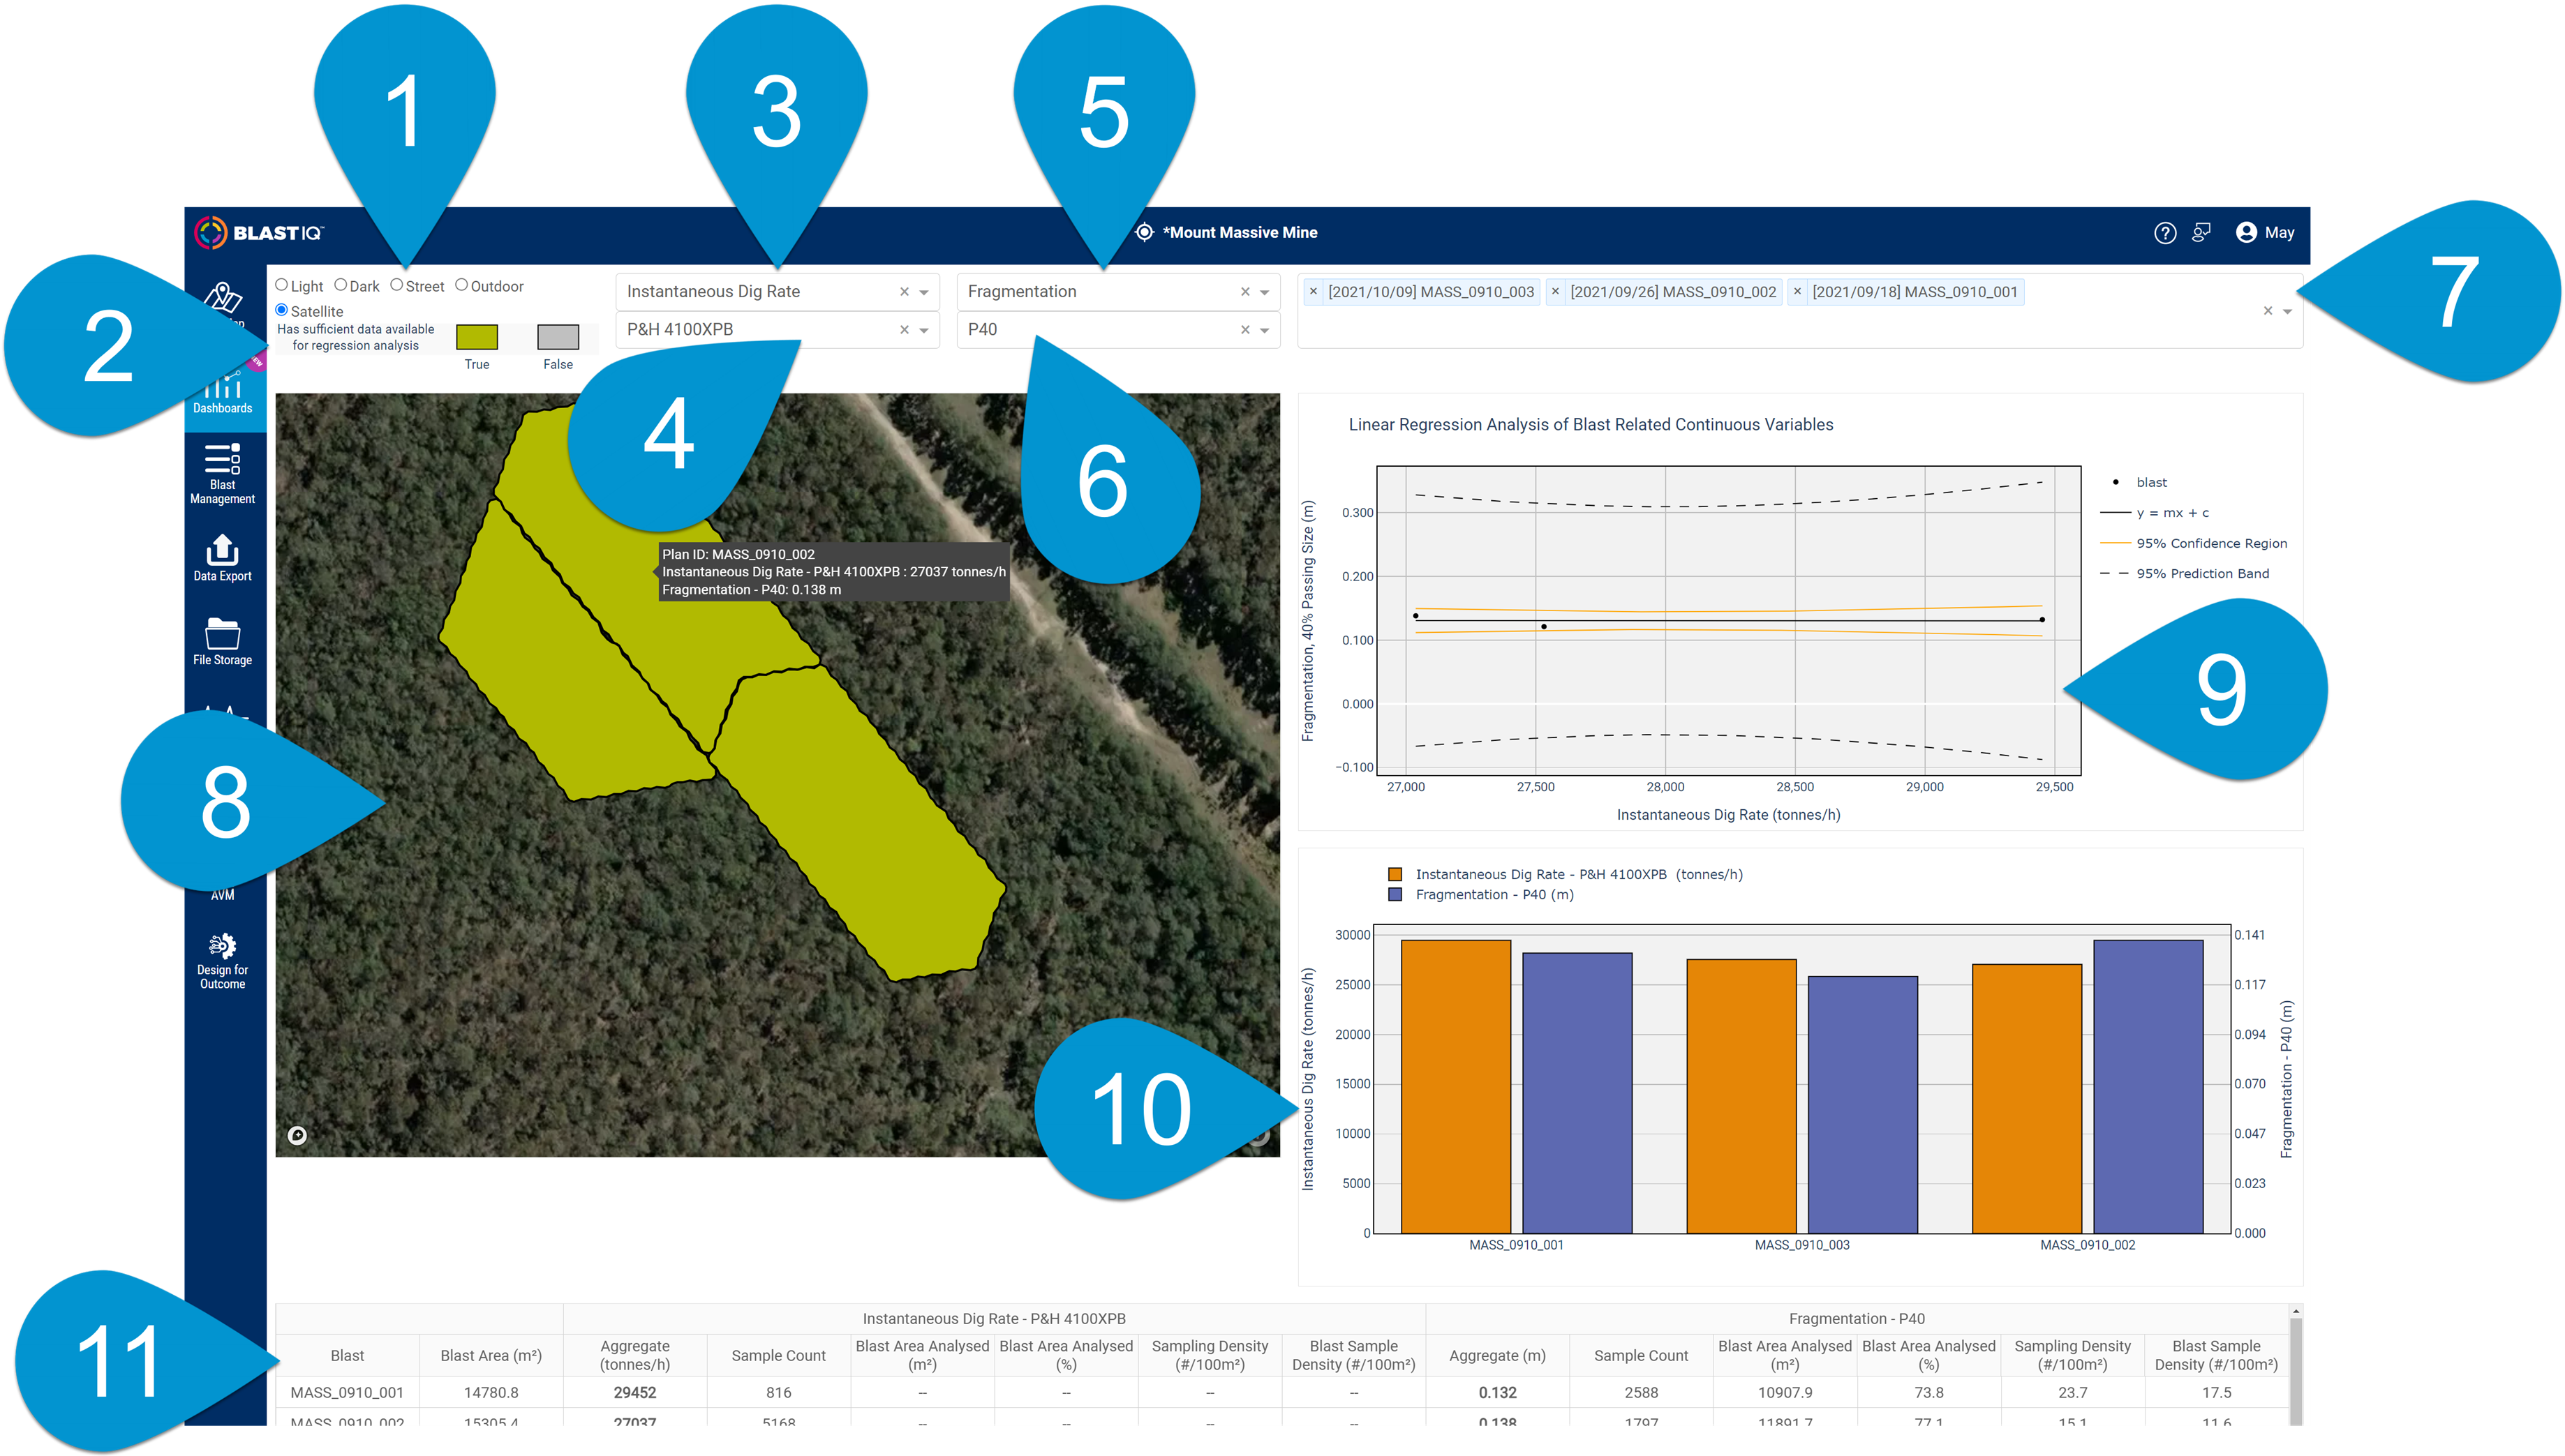Select the Dark map style
Image resolution: width=2565 pixels, height=1456 pixels.
[341, 286]
